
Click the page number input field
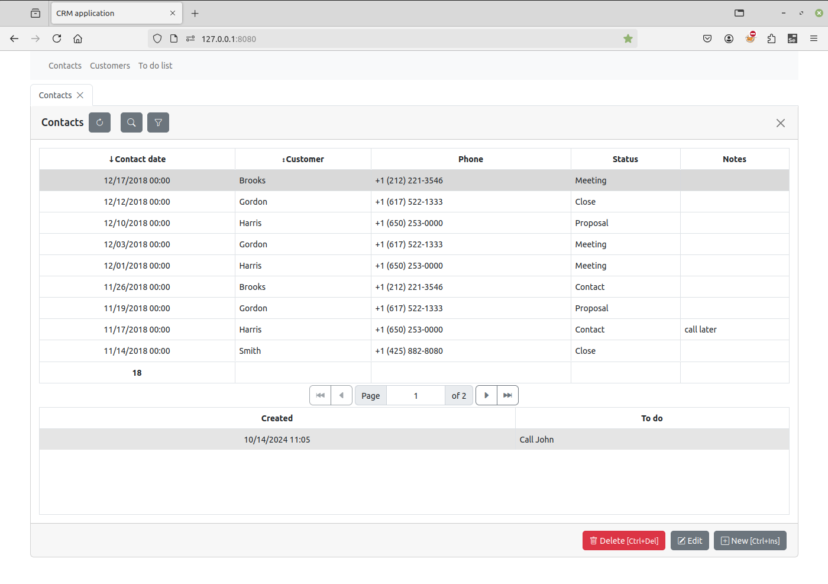coord(415,396)
